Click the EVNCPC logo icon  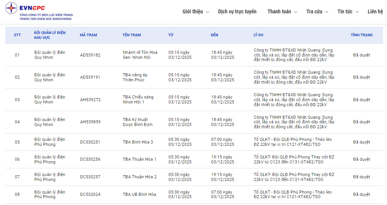(x=11, y=8)
